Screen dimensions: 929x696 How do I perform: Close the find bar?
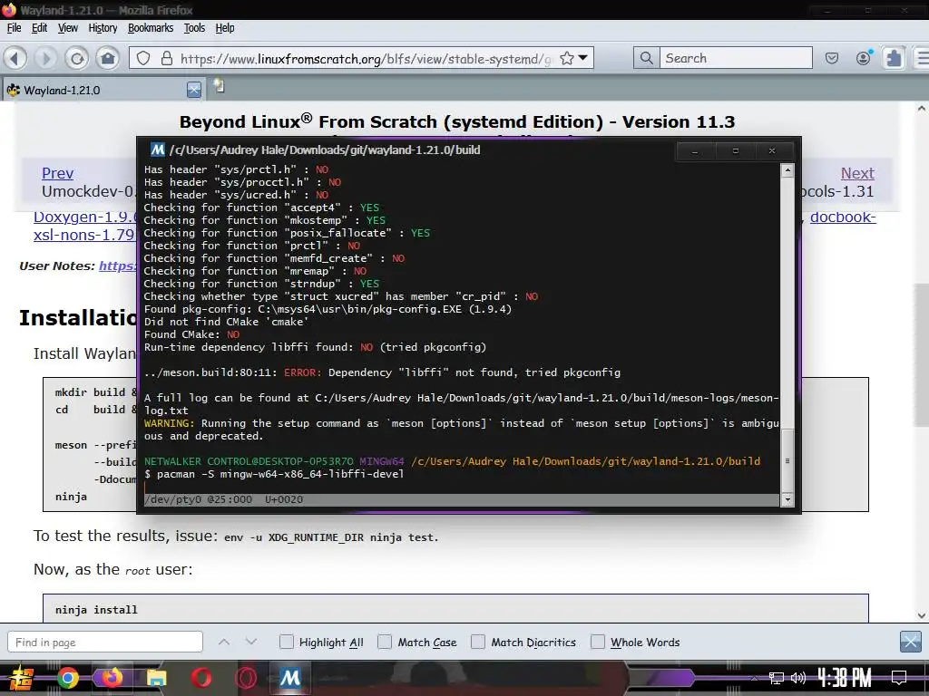(x=911, y=642)
